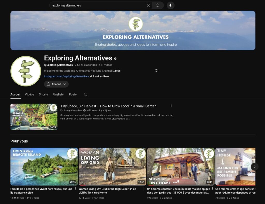265x204 pixels.
Task: Play the 'Growing Groceries' featured video thumbnail
Action: click(x=34, y=117)
